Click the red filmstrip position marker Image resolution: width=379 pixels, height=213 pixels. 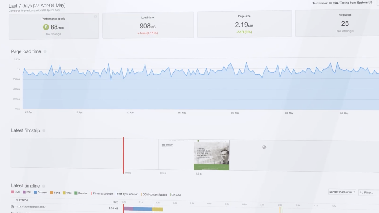point(123,155)
